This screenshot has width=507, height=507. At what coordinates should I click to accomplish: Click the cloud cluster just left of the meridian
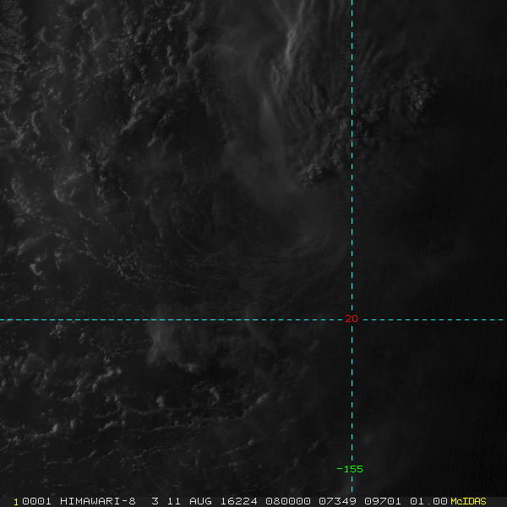coord(315,174)
